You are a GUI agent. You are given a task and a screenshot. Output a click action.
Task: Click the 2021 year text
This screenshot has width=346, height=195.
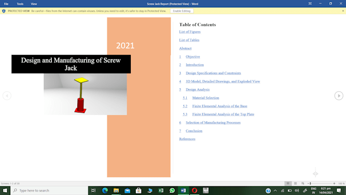point(125,45)
